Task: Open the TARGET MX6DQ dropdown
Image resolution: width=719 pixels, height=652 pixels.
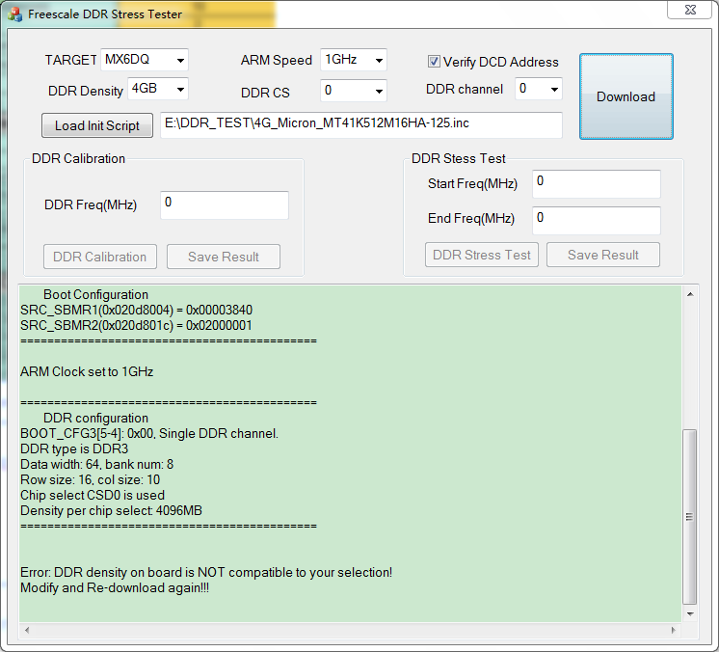Action: pyautogui.click(x=145, y=60)
